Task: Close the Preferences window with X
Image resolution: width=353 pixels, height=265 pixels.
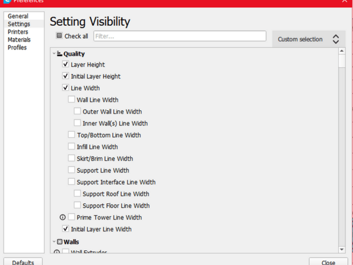Action: point(344,2)
